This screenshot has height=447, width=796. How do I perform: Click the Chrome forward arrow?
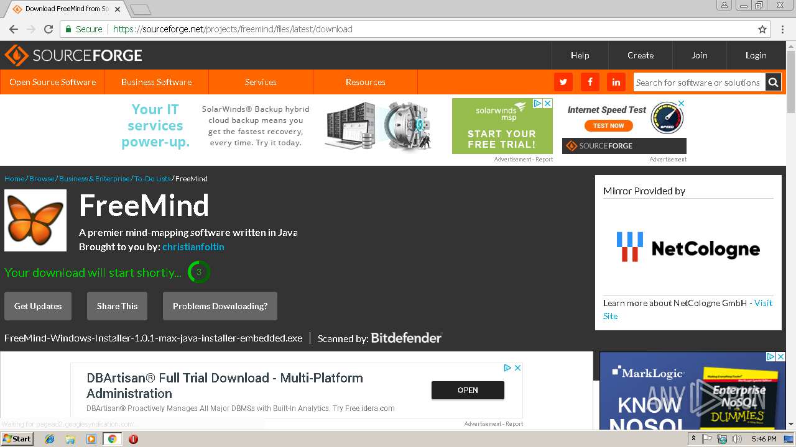coord(30,29)
